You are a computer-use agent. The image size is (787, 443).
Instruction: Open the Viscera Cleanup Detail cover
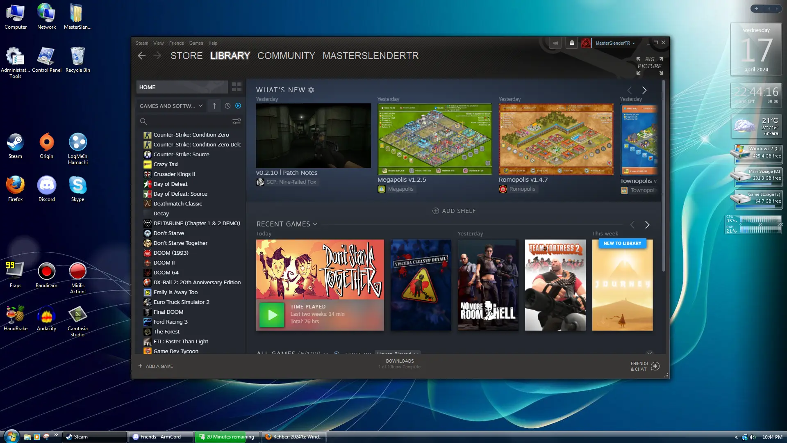click(421, 285)
